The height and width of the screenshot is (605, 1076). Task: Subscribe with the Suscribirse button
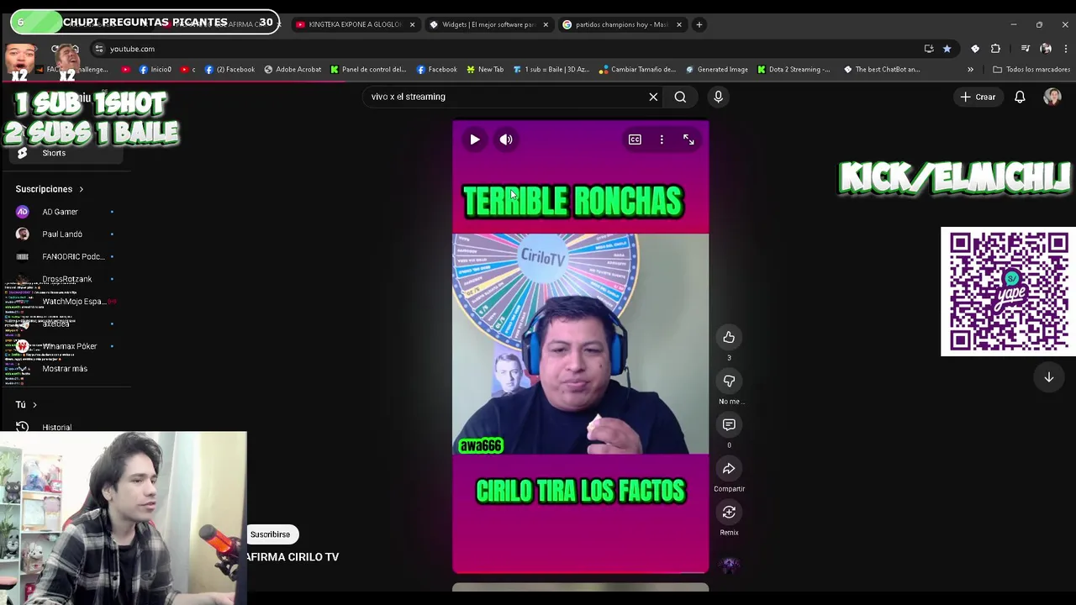tap(270, 534)
